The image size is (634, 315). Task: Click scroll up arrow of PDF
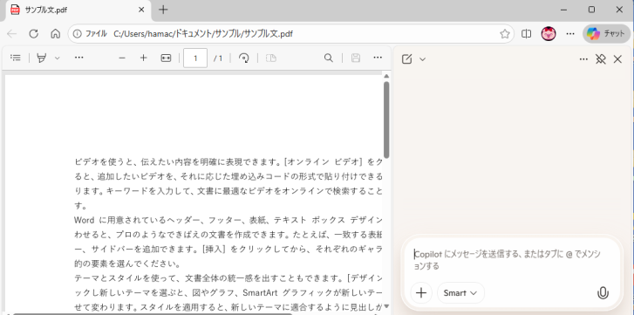386,76
